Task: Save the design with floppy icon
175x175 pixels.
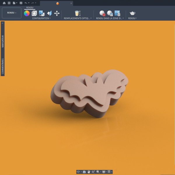Action: 21,3
